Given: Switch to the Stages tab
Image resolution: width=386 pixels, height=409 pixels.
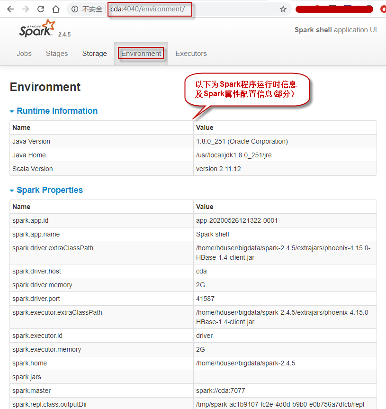Looking at the screenshot, I should (x=57, y=54).
